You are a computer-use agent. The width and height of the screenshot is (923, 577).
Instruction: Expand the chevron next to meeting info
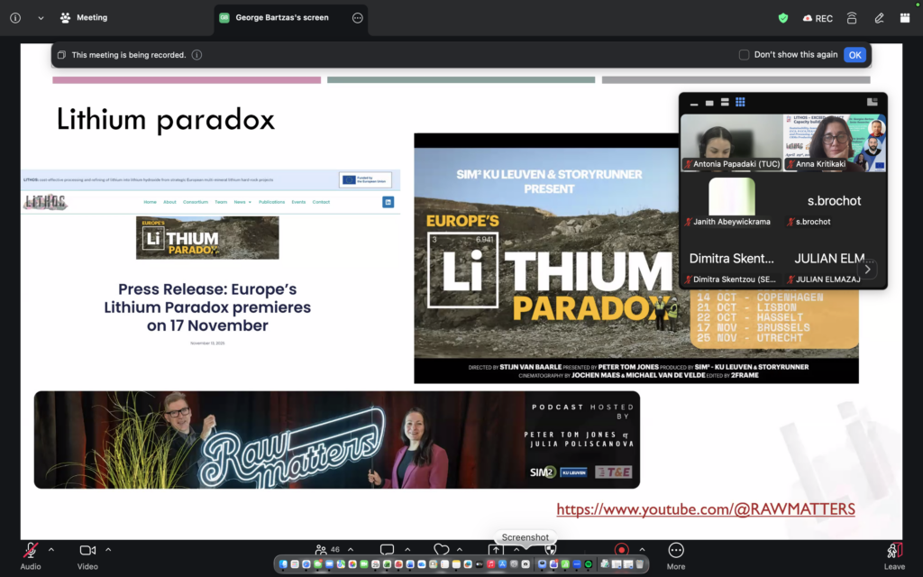pyautogui.click(x=41, y=18)
